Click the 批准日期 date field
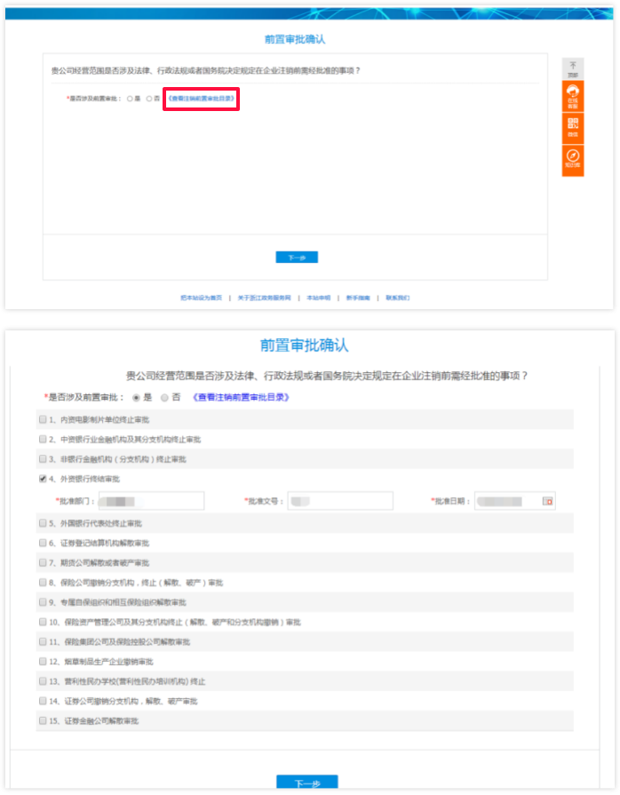The width and height of the screenshot is (620, 795). pos(515,501)
